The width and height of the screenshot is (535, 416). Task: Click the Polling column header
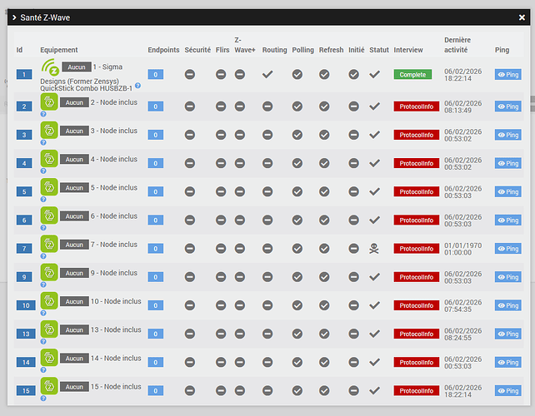tap(302, 50)
